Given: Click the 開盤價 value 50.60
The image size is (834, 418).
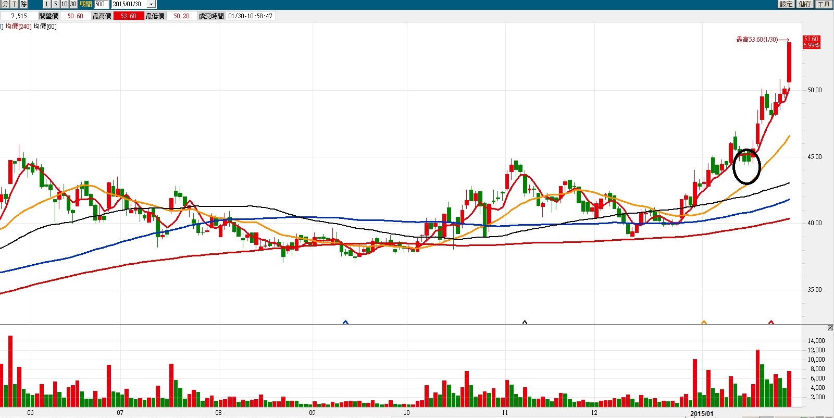Looking at the screenshot, I should (76, 16).
